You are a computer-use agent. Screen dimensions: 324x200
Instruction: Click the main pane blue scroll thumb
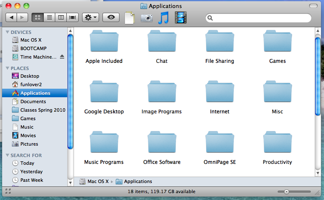[318, 76]
